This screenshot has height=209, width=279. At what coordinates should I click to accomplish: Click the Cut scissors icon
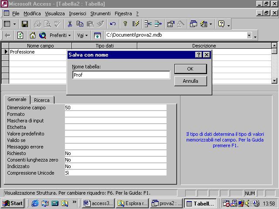pos(70,24)
